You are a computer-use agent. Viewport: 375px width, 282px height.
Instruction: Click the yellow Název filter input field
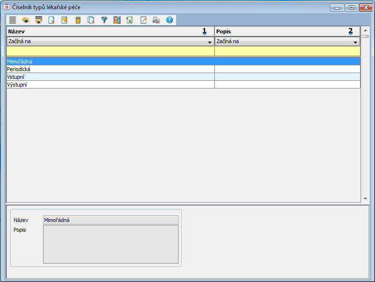click(x=110, y=51)
